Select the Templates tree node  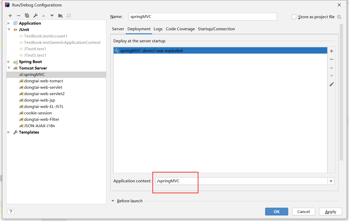pos(29,132)
